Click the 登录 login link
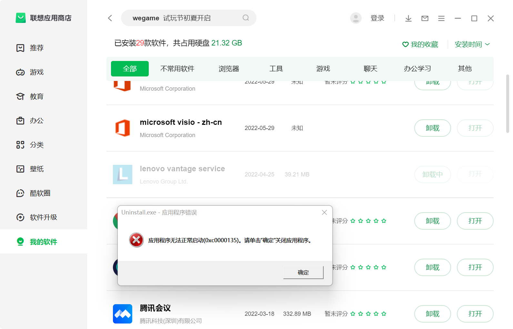The width and height of the screenshot is (513, 329). point(377,18)
